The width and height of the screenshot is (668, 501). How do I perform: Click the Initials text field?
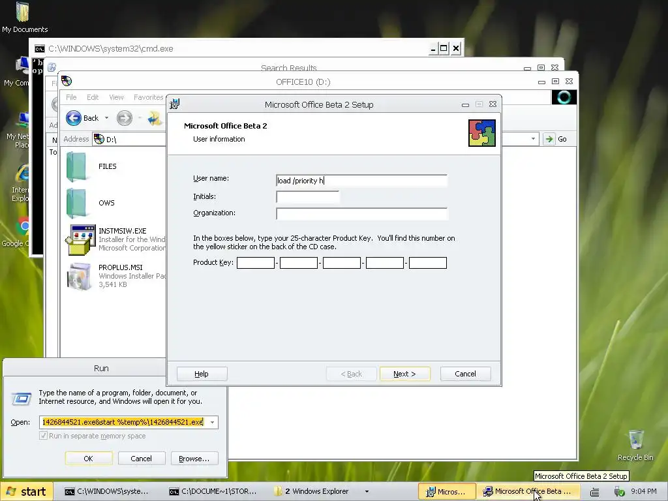coord(308,197)
